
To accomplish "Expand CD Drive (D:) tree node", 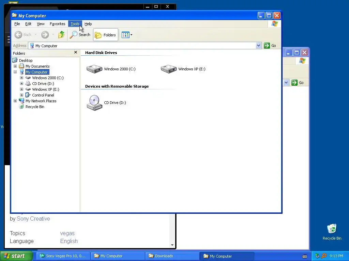I will [x=21, y=84].
